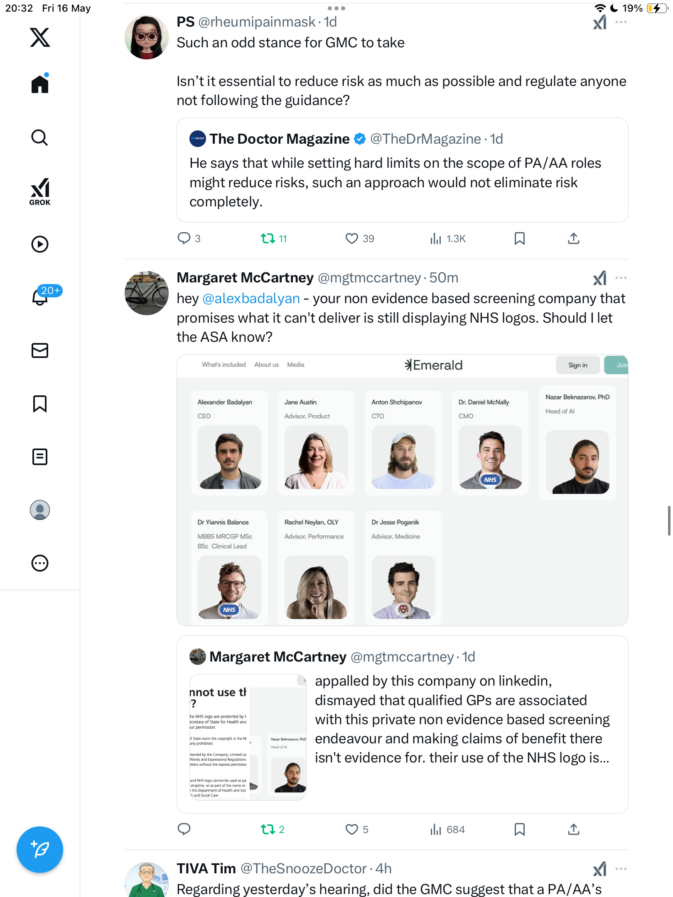Ask Grok about TIVA Tim's post
The width and height of the screenshot is (673, 897).
point(600,869)
